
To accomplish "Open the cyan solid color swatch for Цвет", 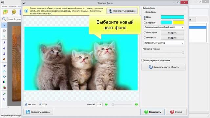I will point(172,17).
